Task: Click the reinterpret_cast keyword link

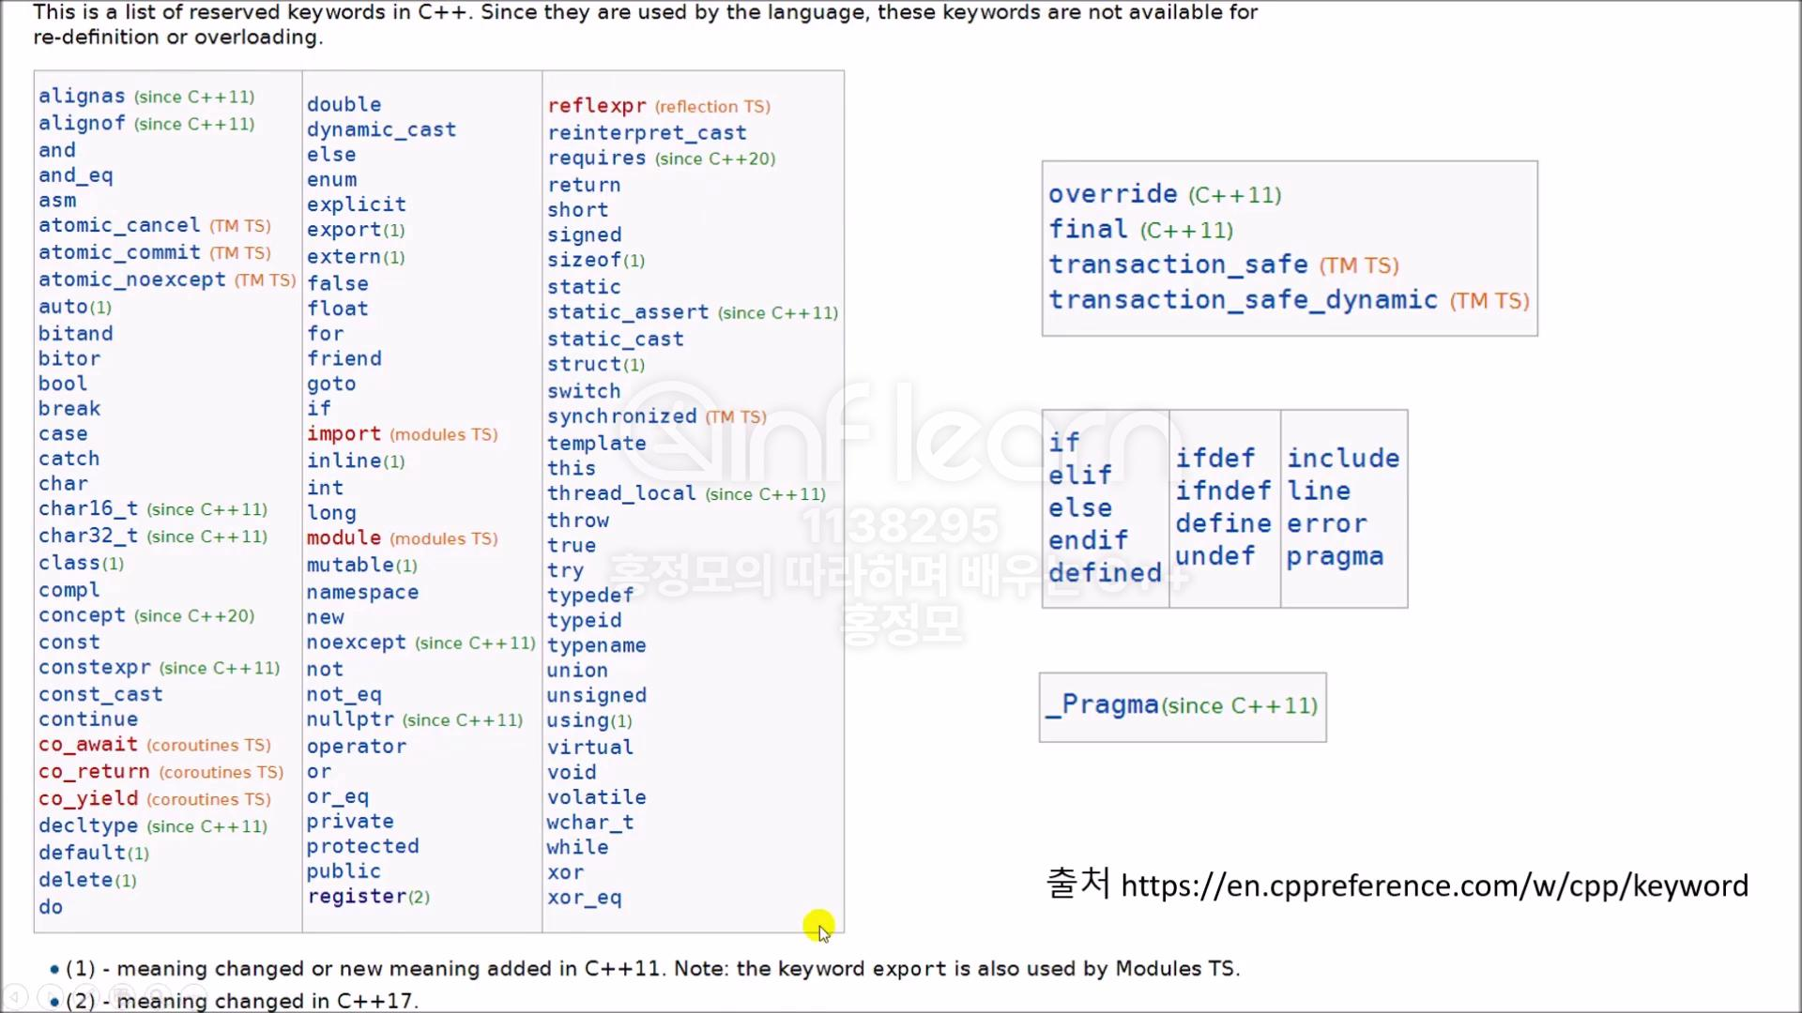Action: coord(647,132)
